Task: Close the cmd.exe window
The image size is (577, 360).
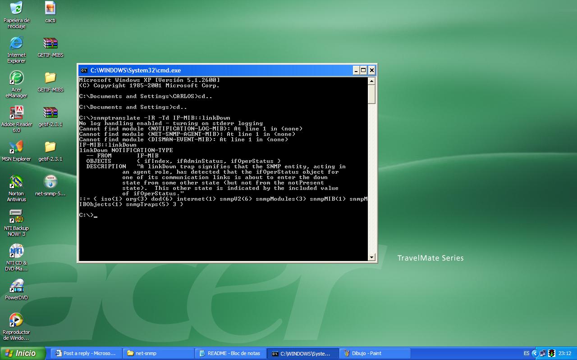Action: coord(371,70)
